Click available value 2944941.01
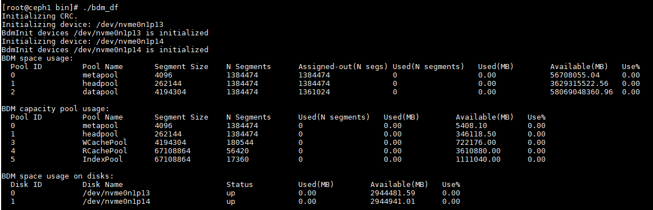The image size is (653, 210). [393, 201]
